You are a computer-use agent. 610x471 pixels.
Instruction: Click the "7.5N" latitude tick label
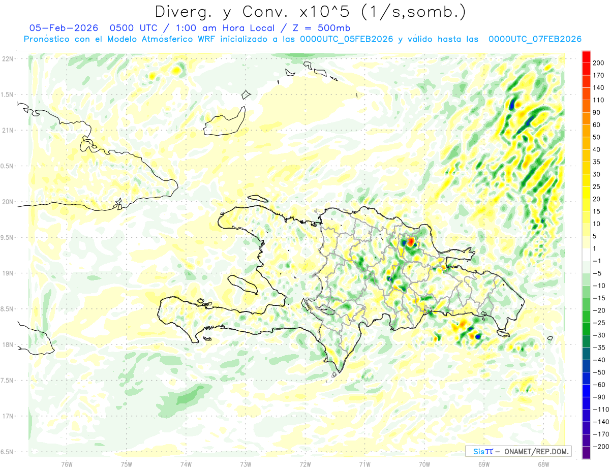coord(7,381)
